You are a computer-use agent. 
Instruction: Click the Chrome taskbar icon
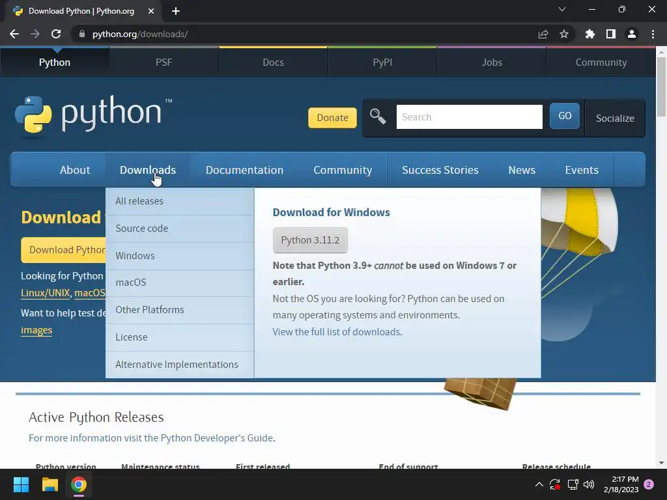79,484
